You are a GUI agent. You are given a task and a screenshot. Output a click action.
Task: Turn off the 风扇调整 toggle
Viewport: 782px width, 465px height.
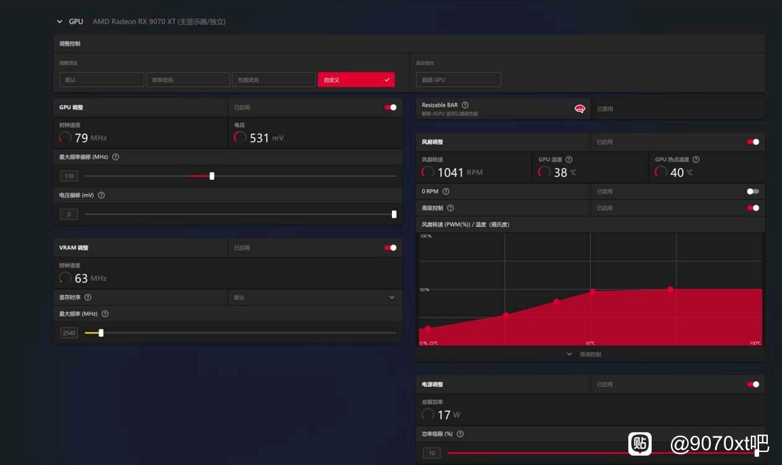tap(753, 142)
